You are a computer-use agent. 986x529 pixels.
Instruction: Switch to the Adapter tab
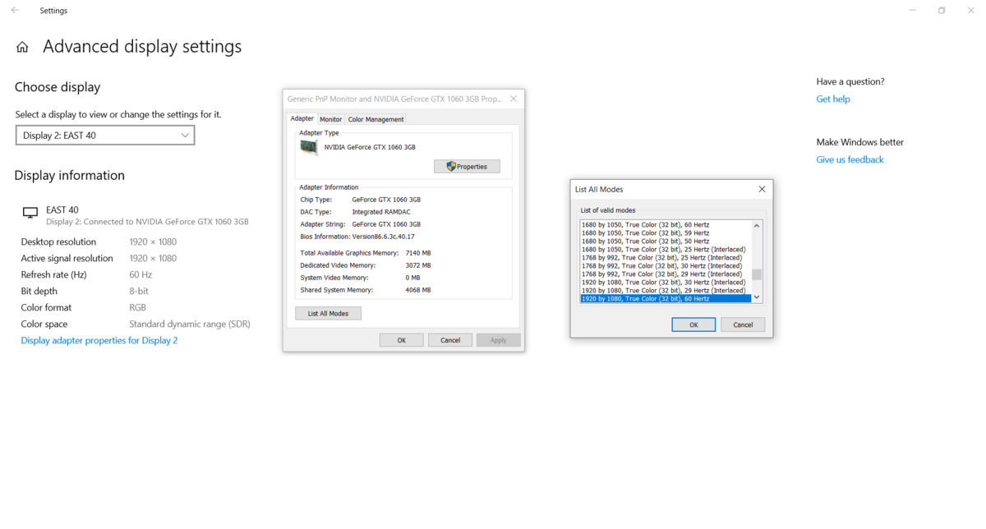(x=302, y=118)
